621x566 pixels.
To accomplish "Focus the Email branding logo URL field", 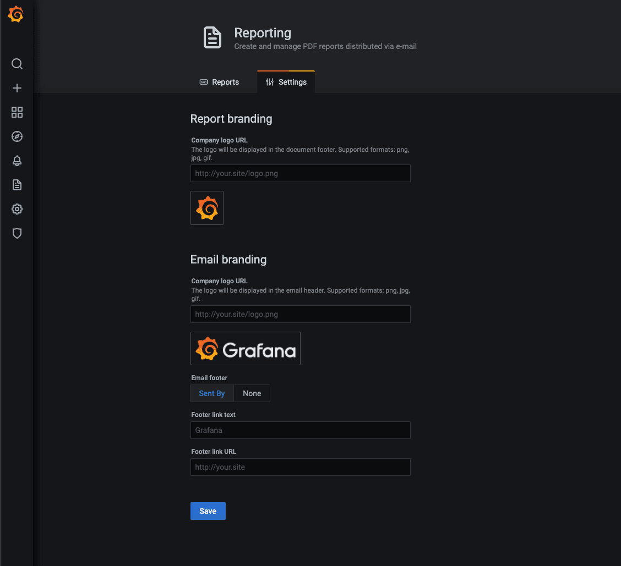I will coord(300,314).
